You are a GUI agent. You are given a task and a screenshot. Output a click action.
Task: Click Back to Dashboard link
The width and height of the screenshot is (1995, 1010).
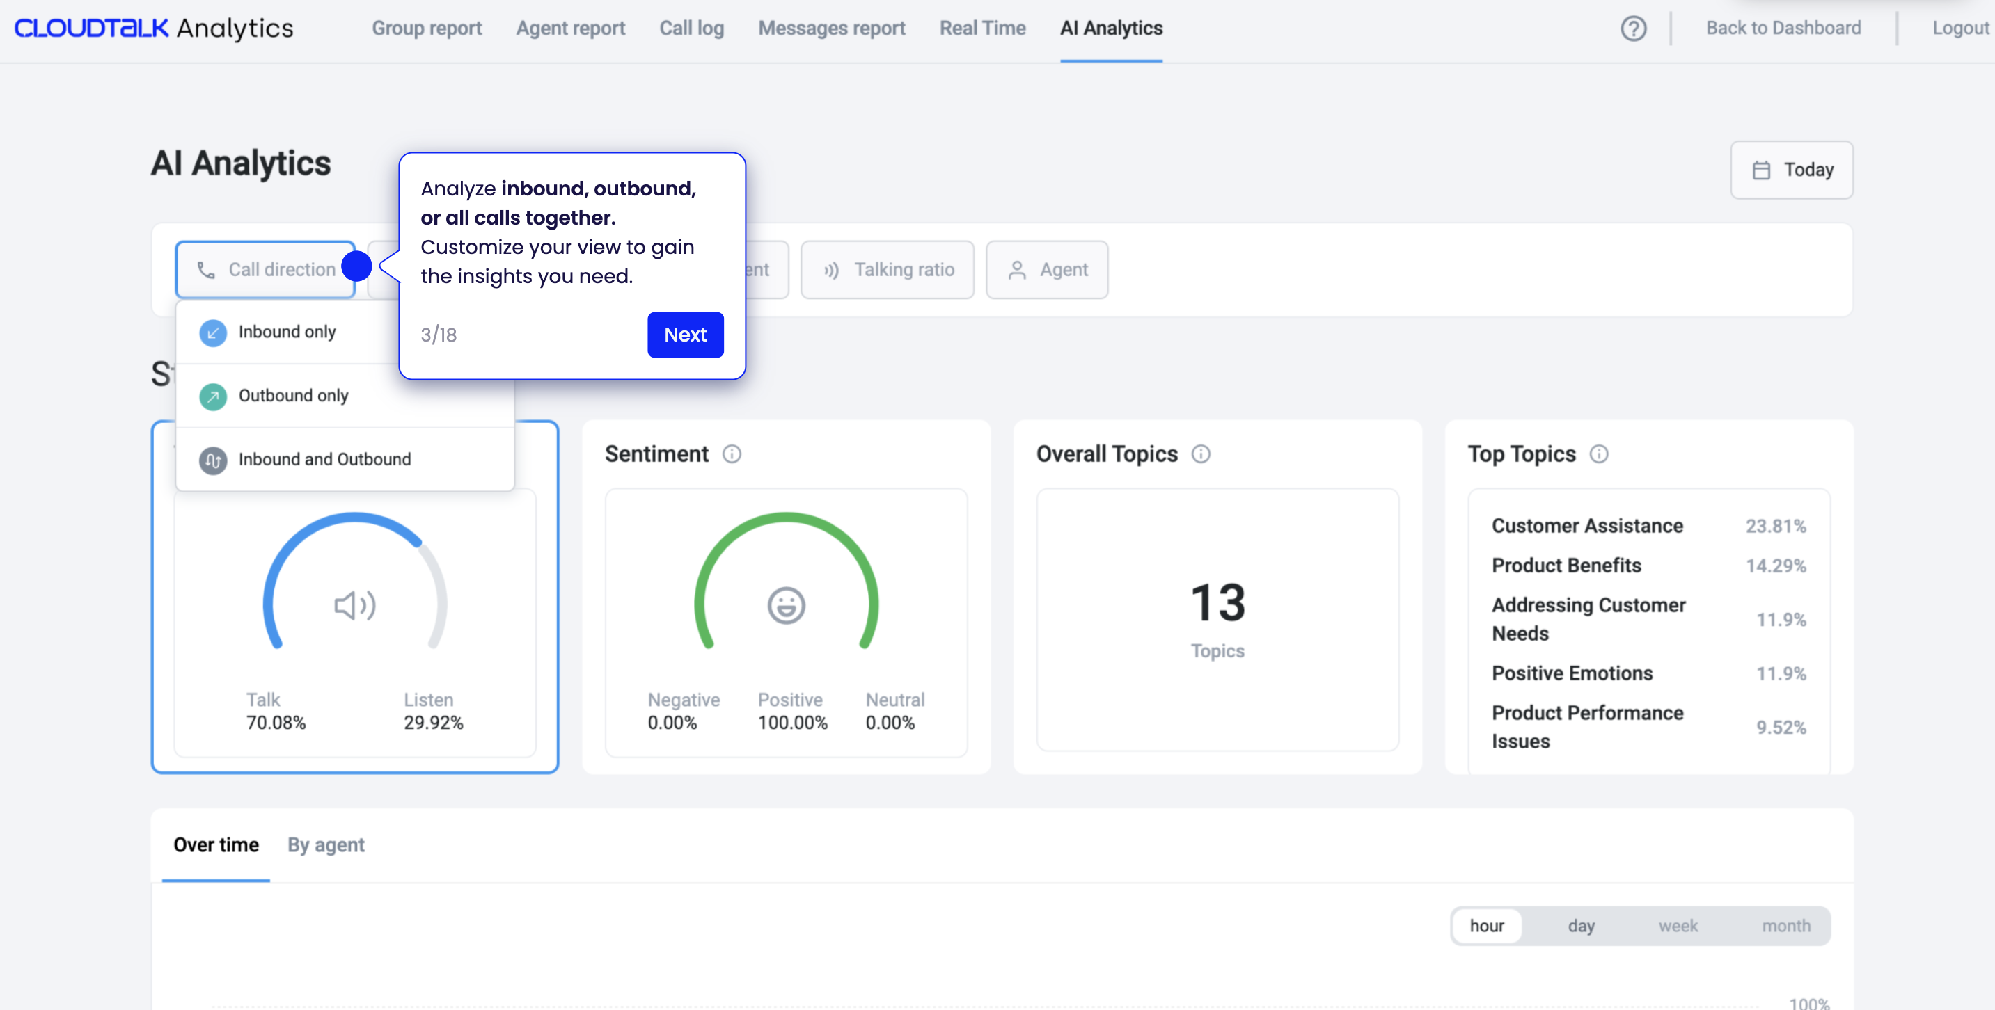click(1783, 29)
